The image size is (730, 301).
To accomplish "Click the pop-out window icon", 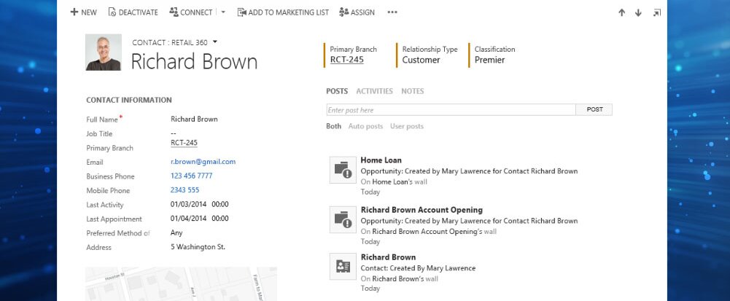I will click(x=656, y=12).
